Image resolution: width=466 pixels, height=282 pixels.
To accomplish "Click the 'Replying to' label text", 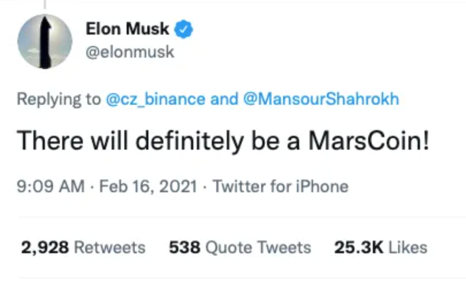I will coord(59,99).
